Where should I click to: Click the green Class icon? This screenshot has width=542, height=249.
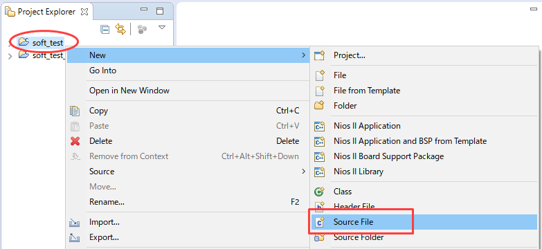coord(319,192)
